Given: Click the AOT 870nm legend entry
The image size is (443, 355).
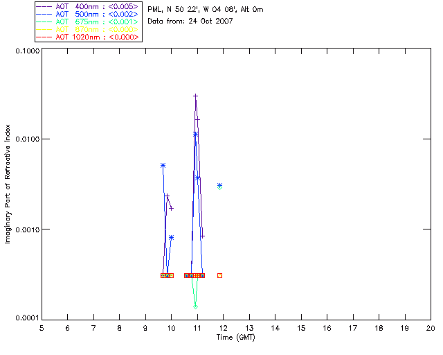Looking at the screenshot, I should (88, 29).
